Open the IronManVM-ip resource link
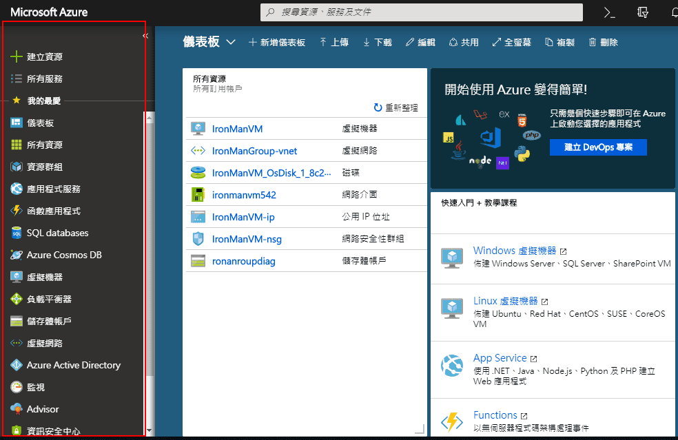Image resolution: width=678 pixels, height=440 pixels. (x=243, y=217)
